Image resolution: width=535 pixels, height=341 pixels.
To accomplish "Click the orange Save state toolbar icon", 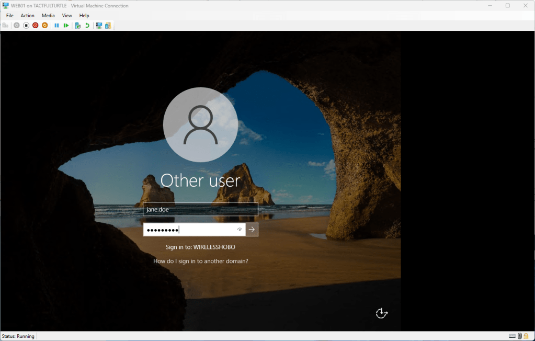I will pos(44,26).
